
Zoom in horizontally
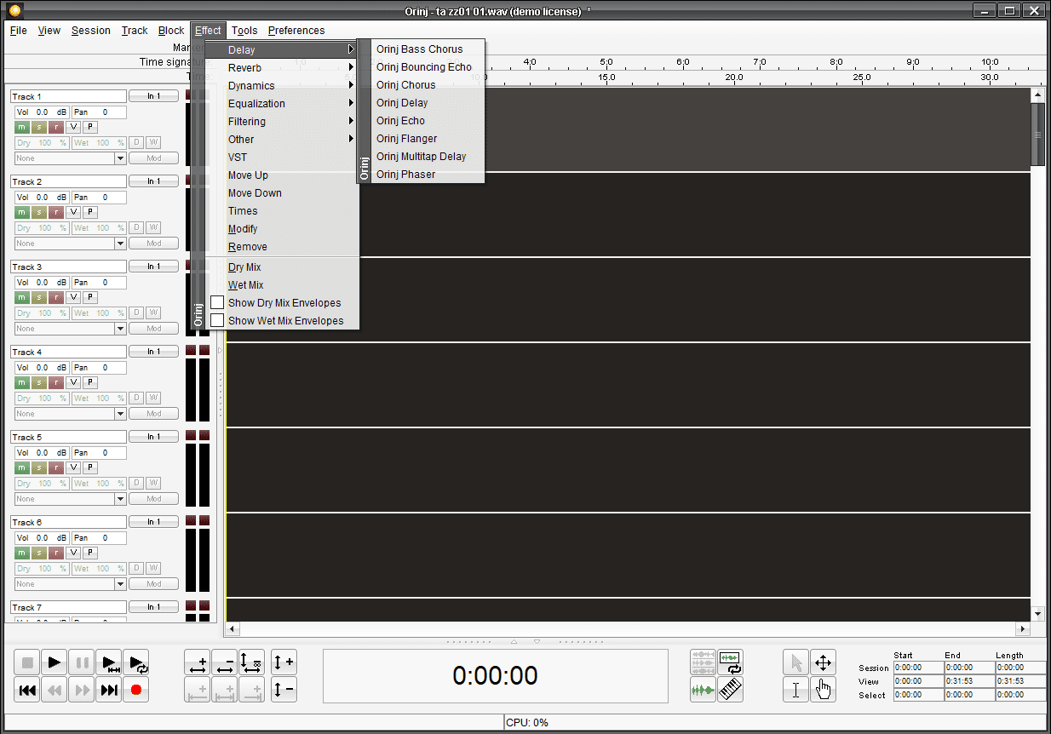click(x=198, y=662)
